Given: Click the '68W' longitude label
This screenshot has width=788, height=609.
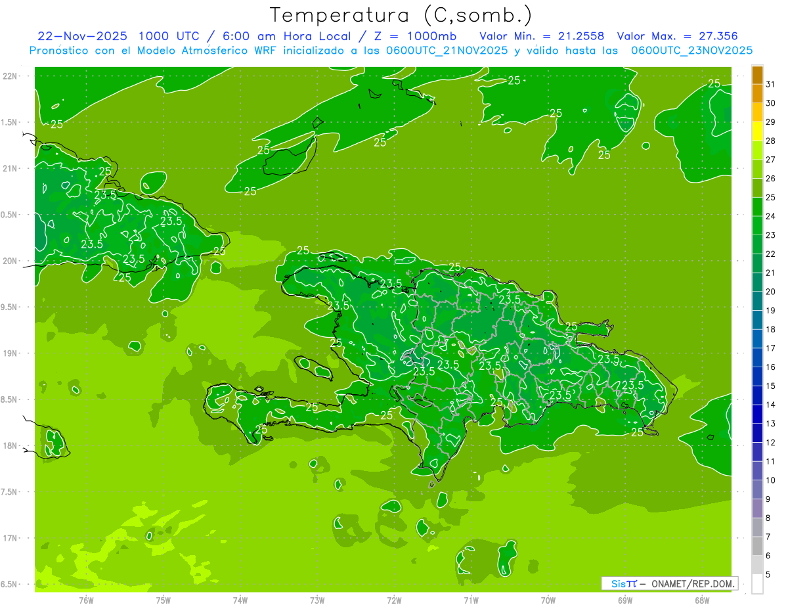Looking at the screenshot, I should point(702,600).
